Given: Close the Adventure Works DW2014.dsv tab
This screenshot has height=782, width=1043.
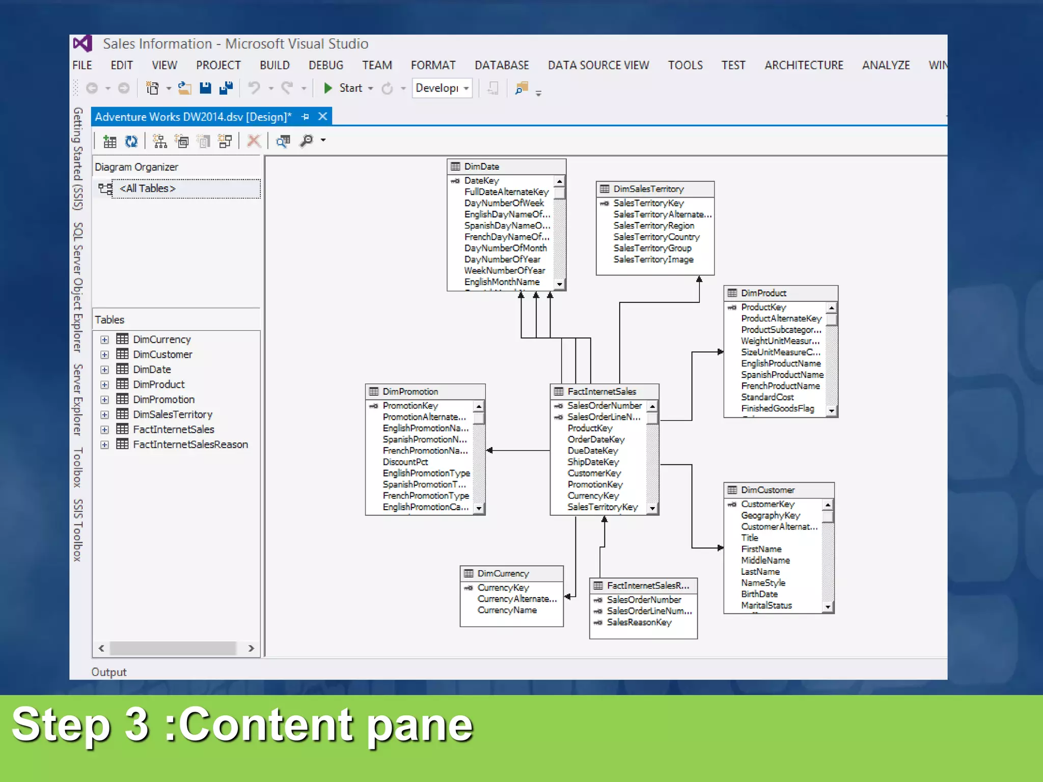Looking at the screenshot, I should pyautogui.click(x=322, y=117).
